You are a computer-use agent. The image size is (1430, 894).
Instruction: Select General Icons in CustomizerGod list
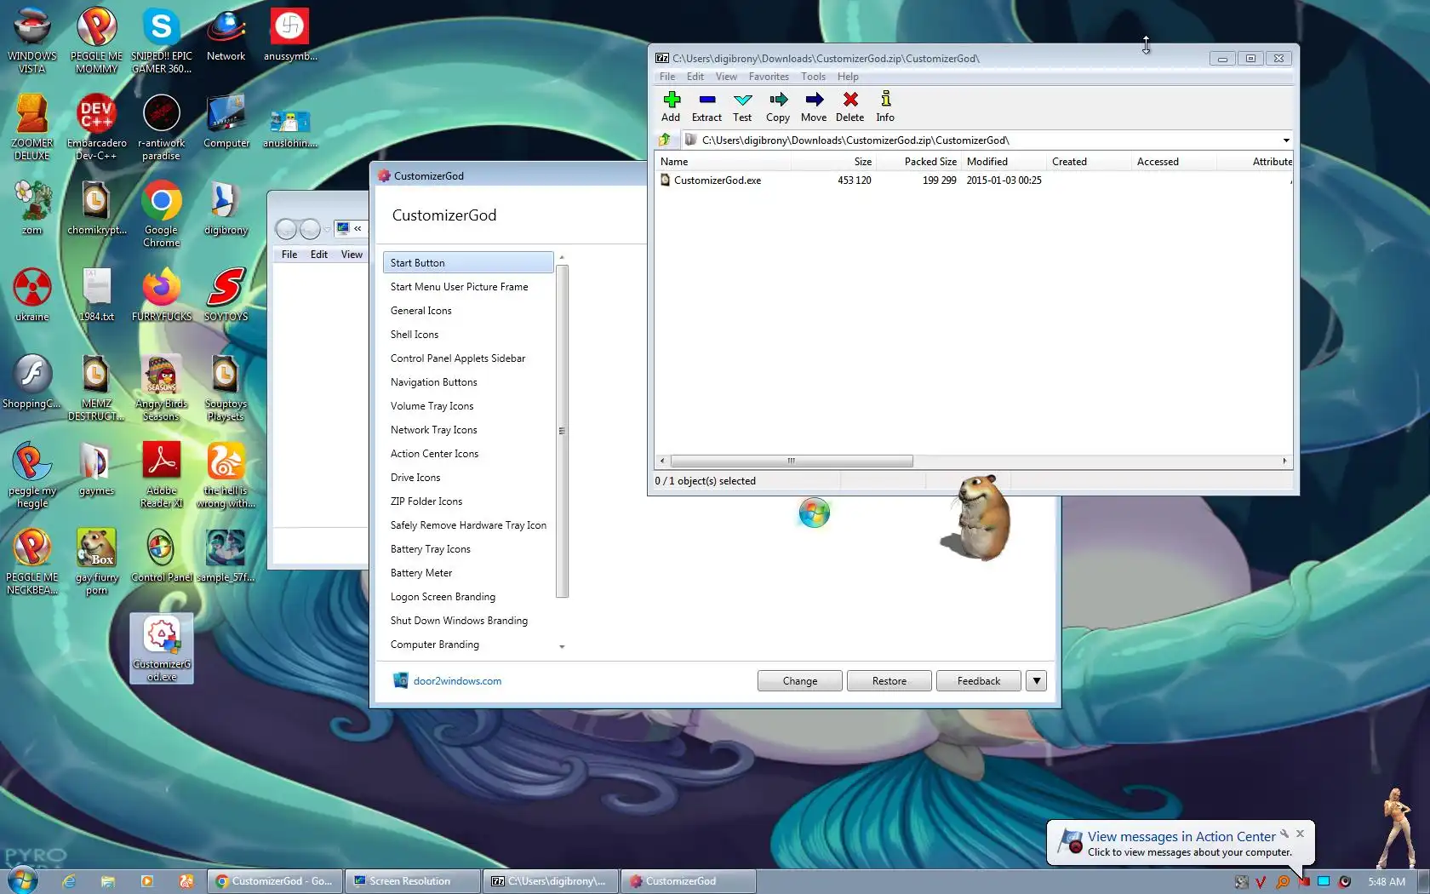click(x=468, y=311)
